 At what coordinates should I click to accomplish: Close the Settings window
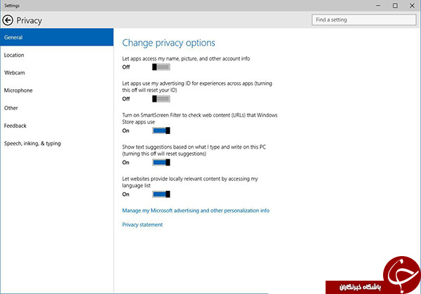[412, 6]
